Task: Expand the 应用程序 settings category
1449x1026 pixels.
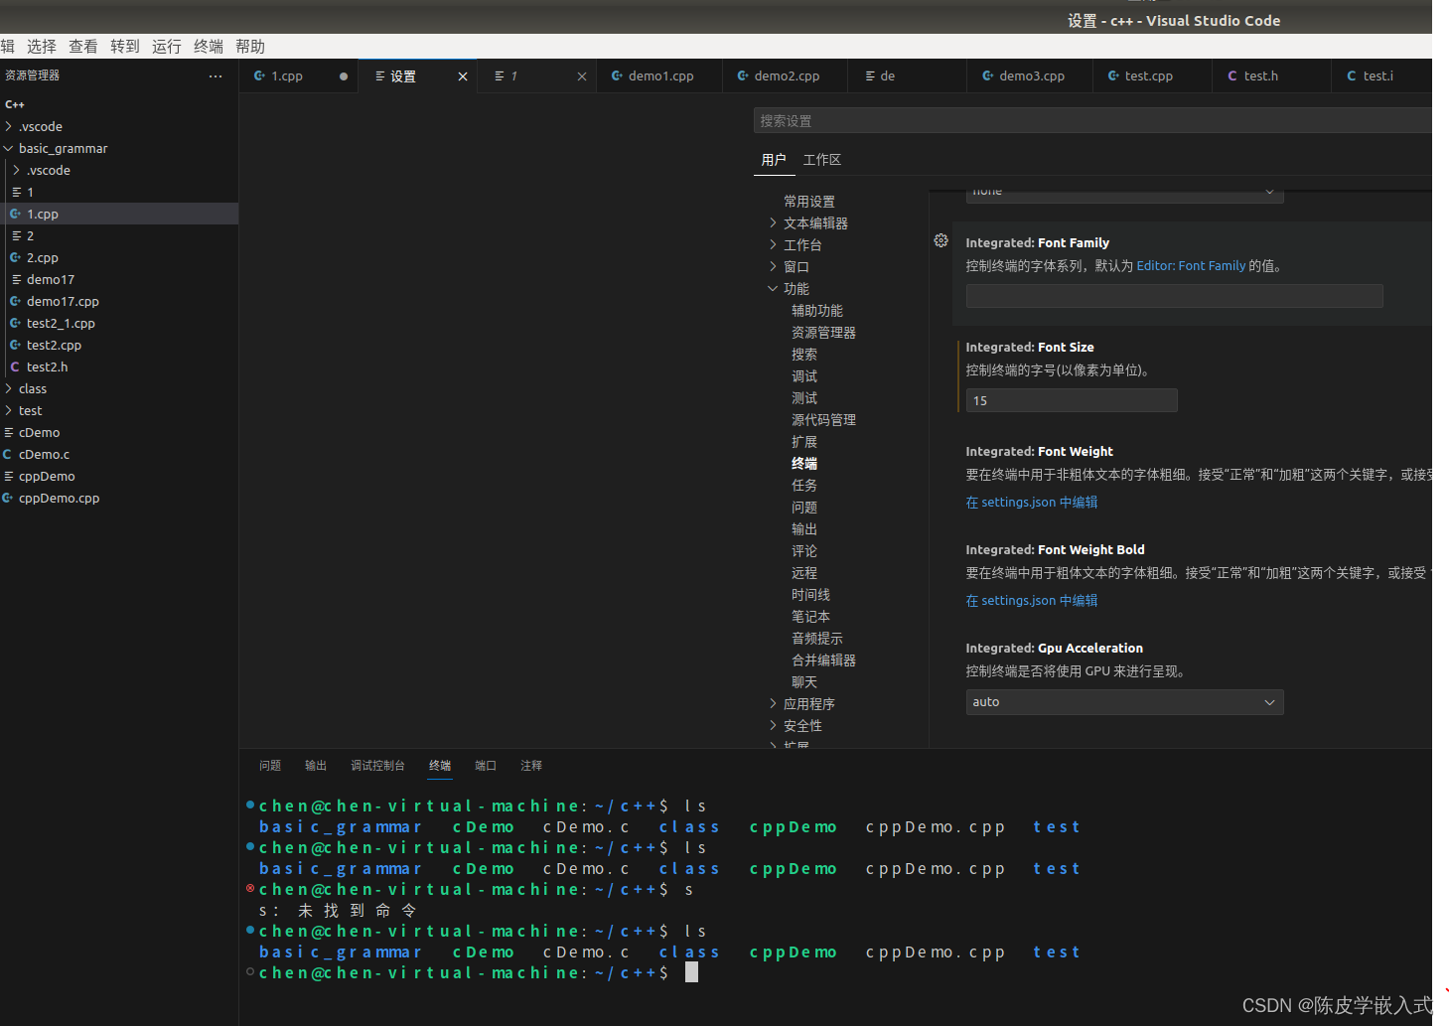Action: tap(773, 703)
